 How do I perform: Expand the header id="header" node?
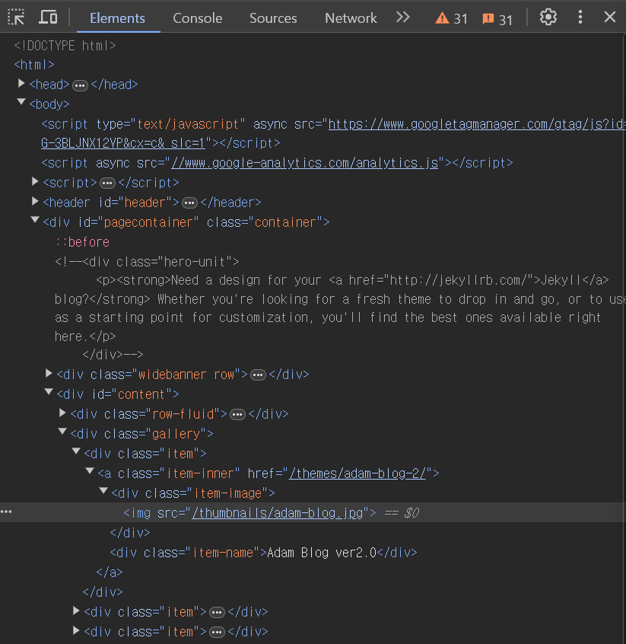pyautogui.click(x=35, y=201)
